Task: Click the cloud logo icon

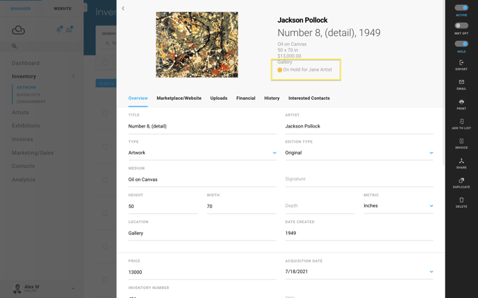Action: [x=18, y=30]
